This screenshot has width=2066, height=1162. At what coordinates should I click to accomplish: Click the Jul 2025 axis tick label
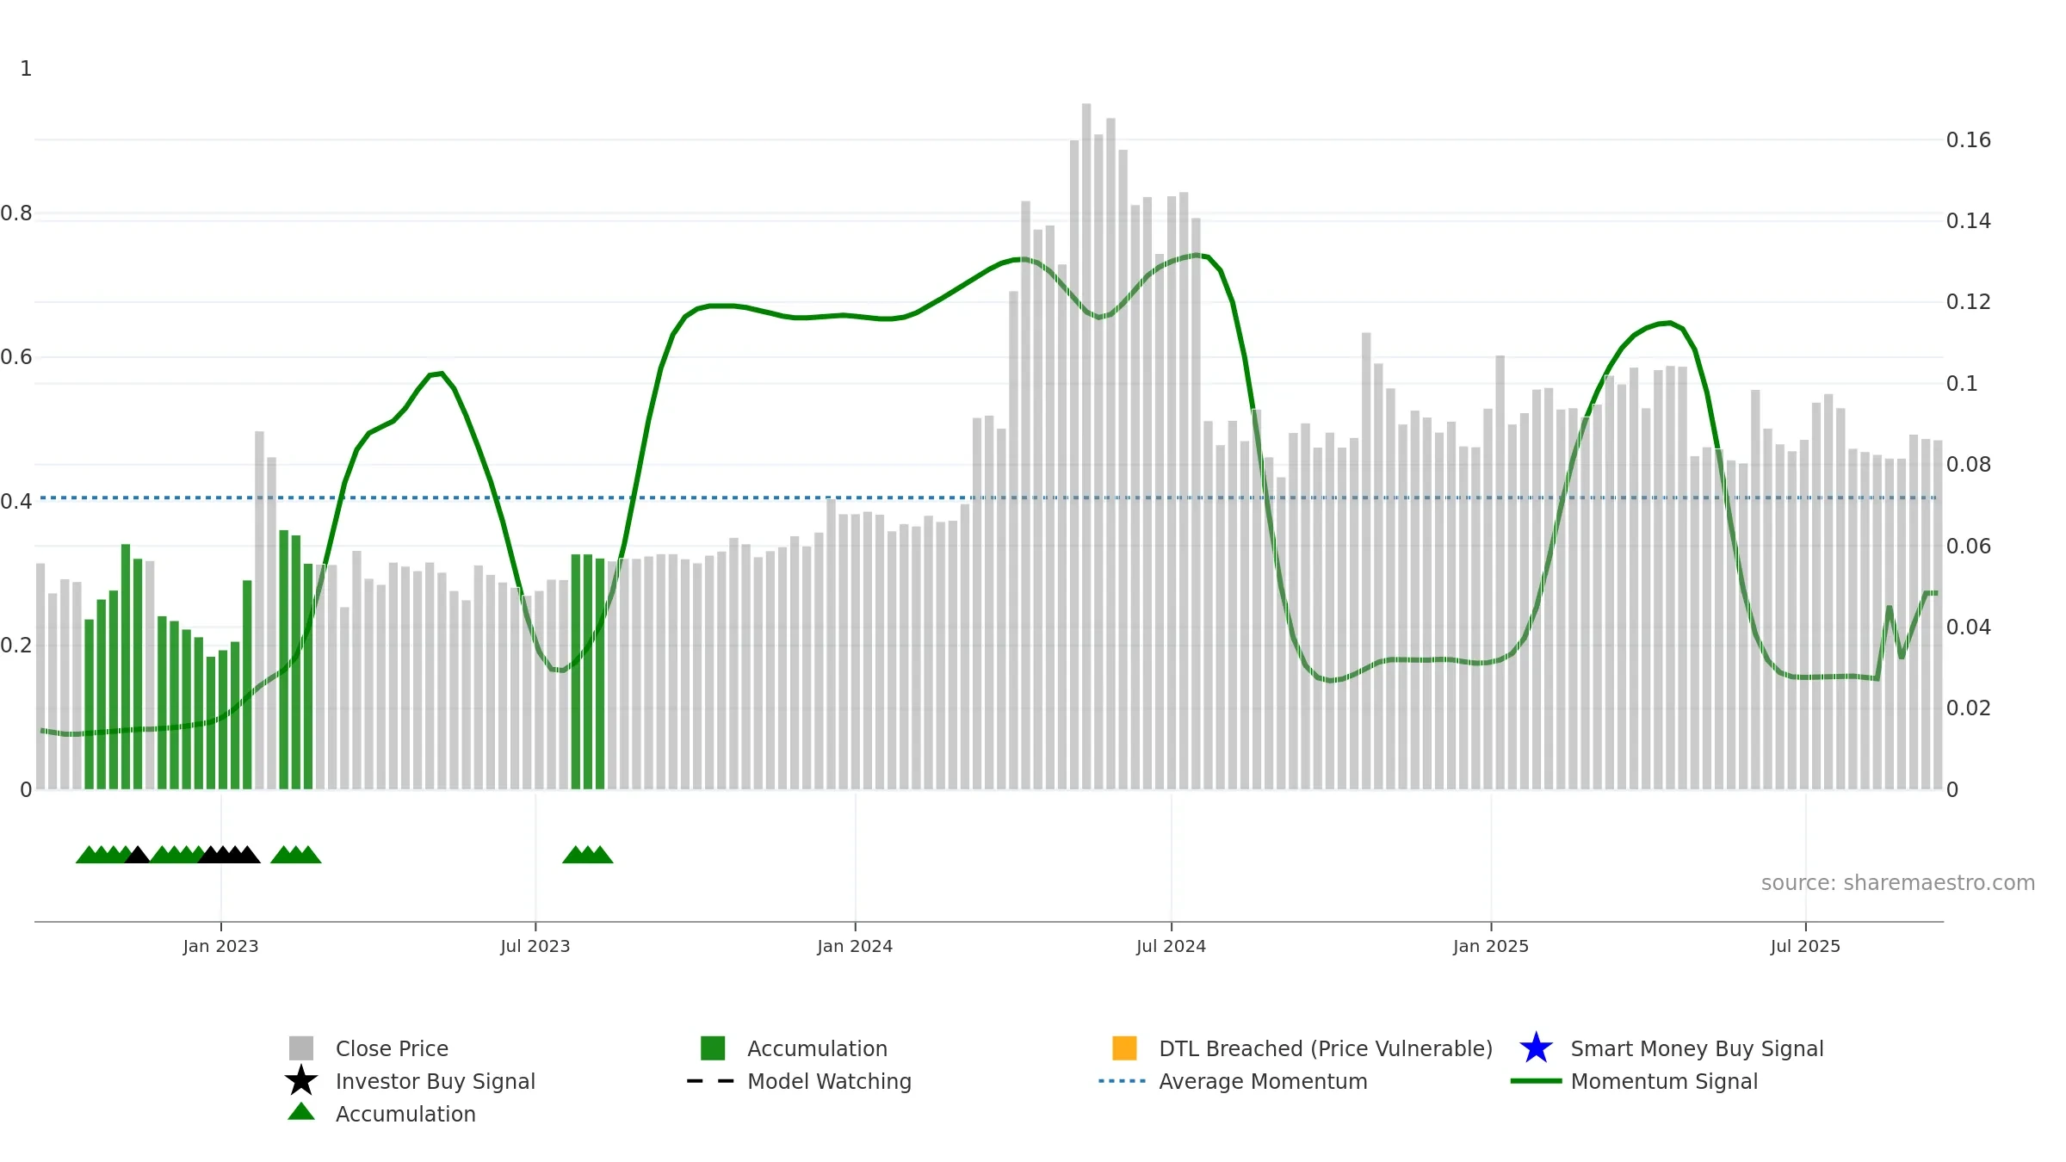1805,946
